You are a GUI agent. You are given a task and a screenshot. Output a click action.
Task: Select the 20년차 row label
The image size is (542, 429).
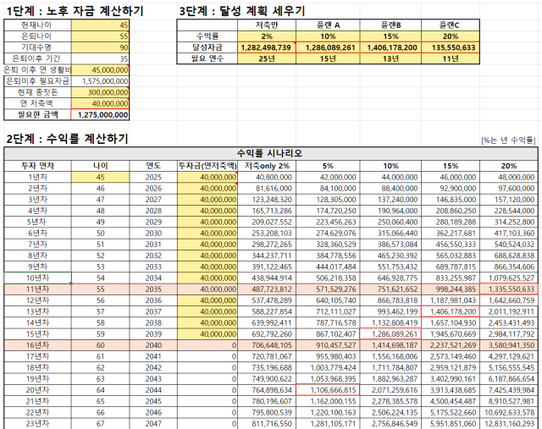point(37,390)
